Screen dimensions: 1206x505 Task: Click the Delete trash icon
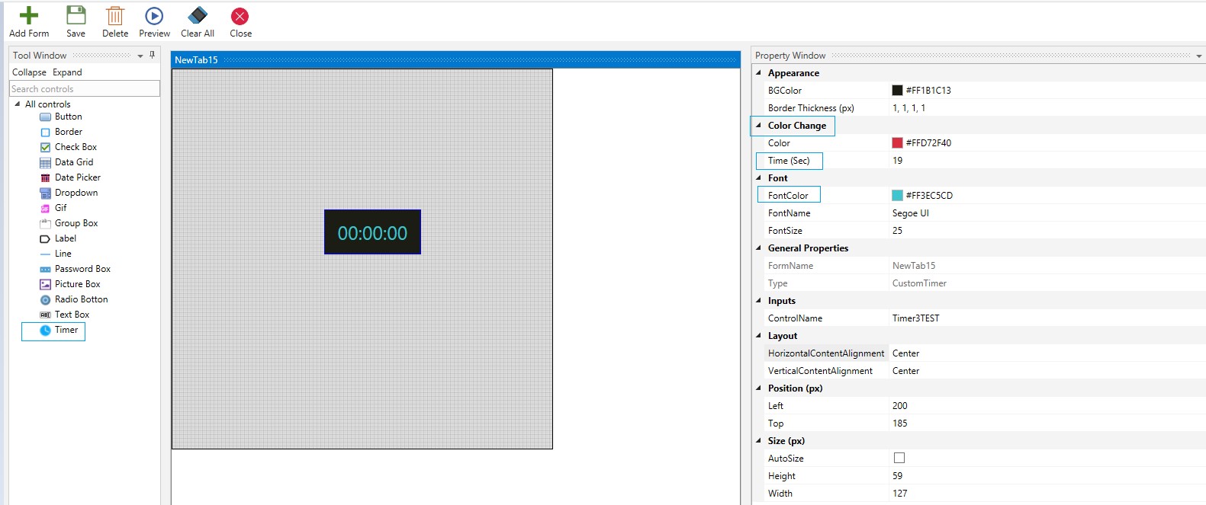click(x=115, y=16)
